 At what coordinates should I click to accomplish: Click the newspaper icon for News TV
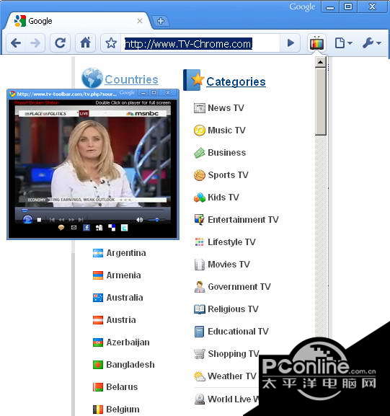[x=199, y=108]
